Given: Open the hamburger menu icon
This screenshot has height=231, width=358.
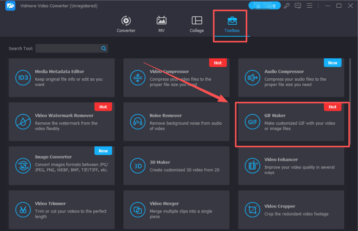Looking at the screenshot, I should (309, 5).
